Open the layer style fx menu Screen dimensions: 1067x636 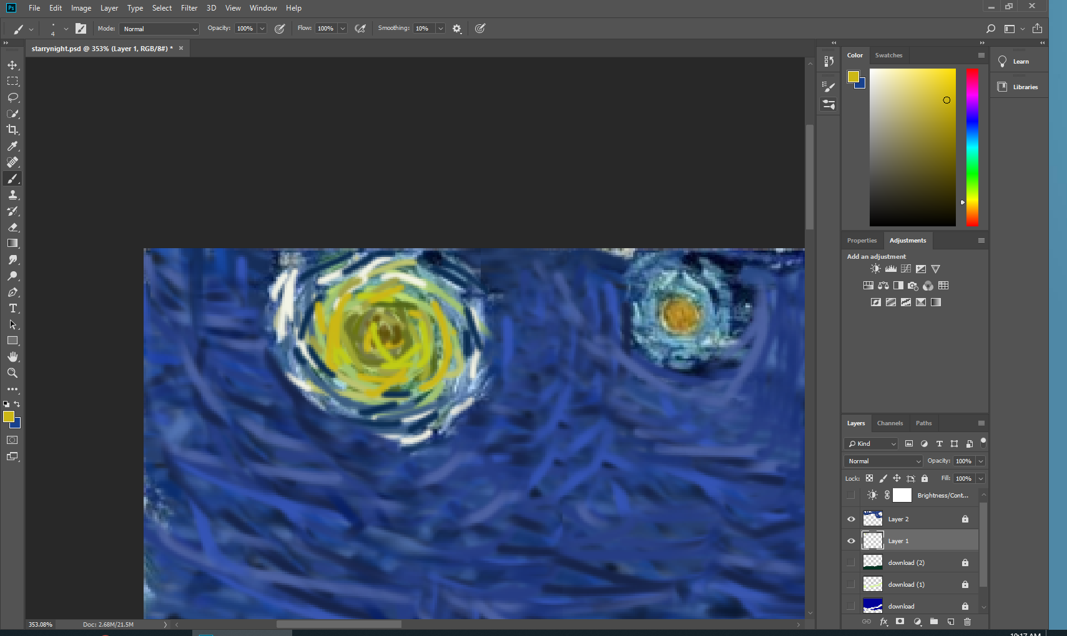(883, 622)
